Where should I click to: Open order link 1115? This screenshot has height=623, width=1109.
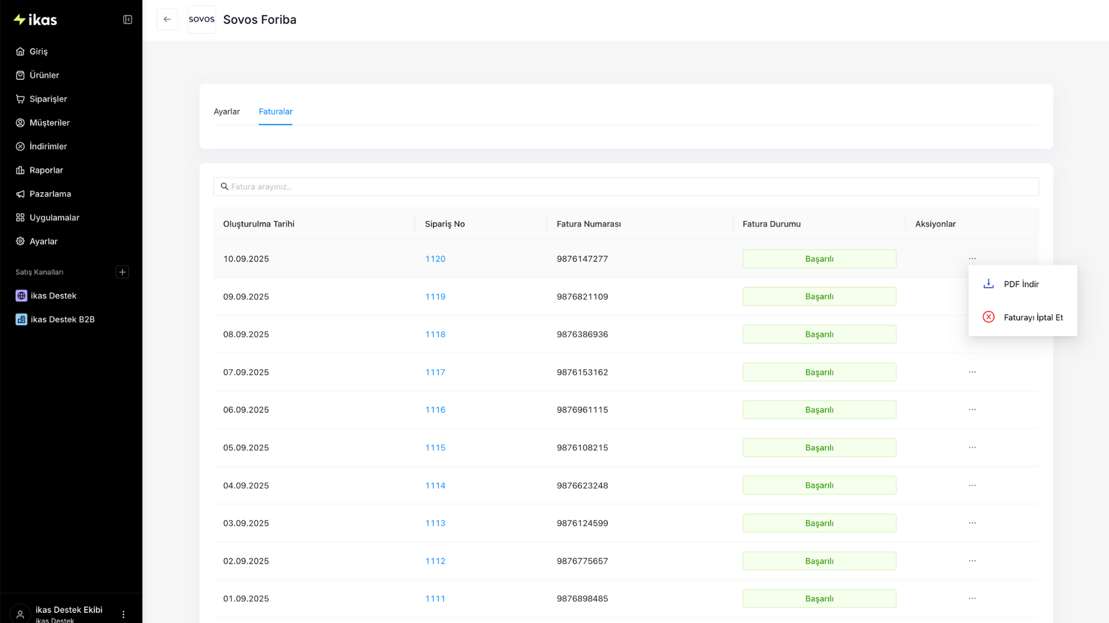(x=436, y=448)
